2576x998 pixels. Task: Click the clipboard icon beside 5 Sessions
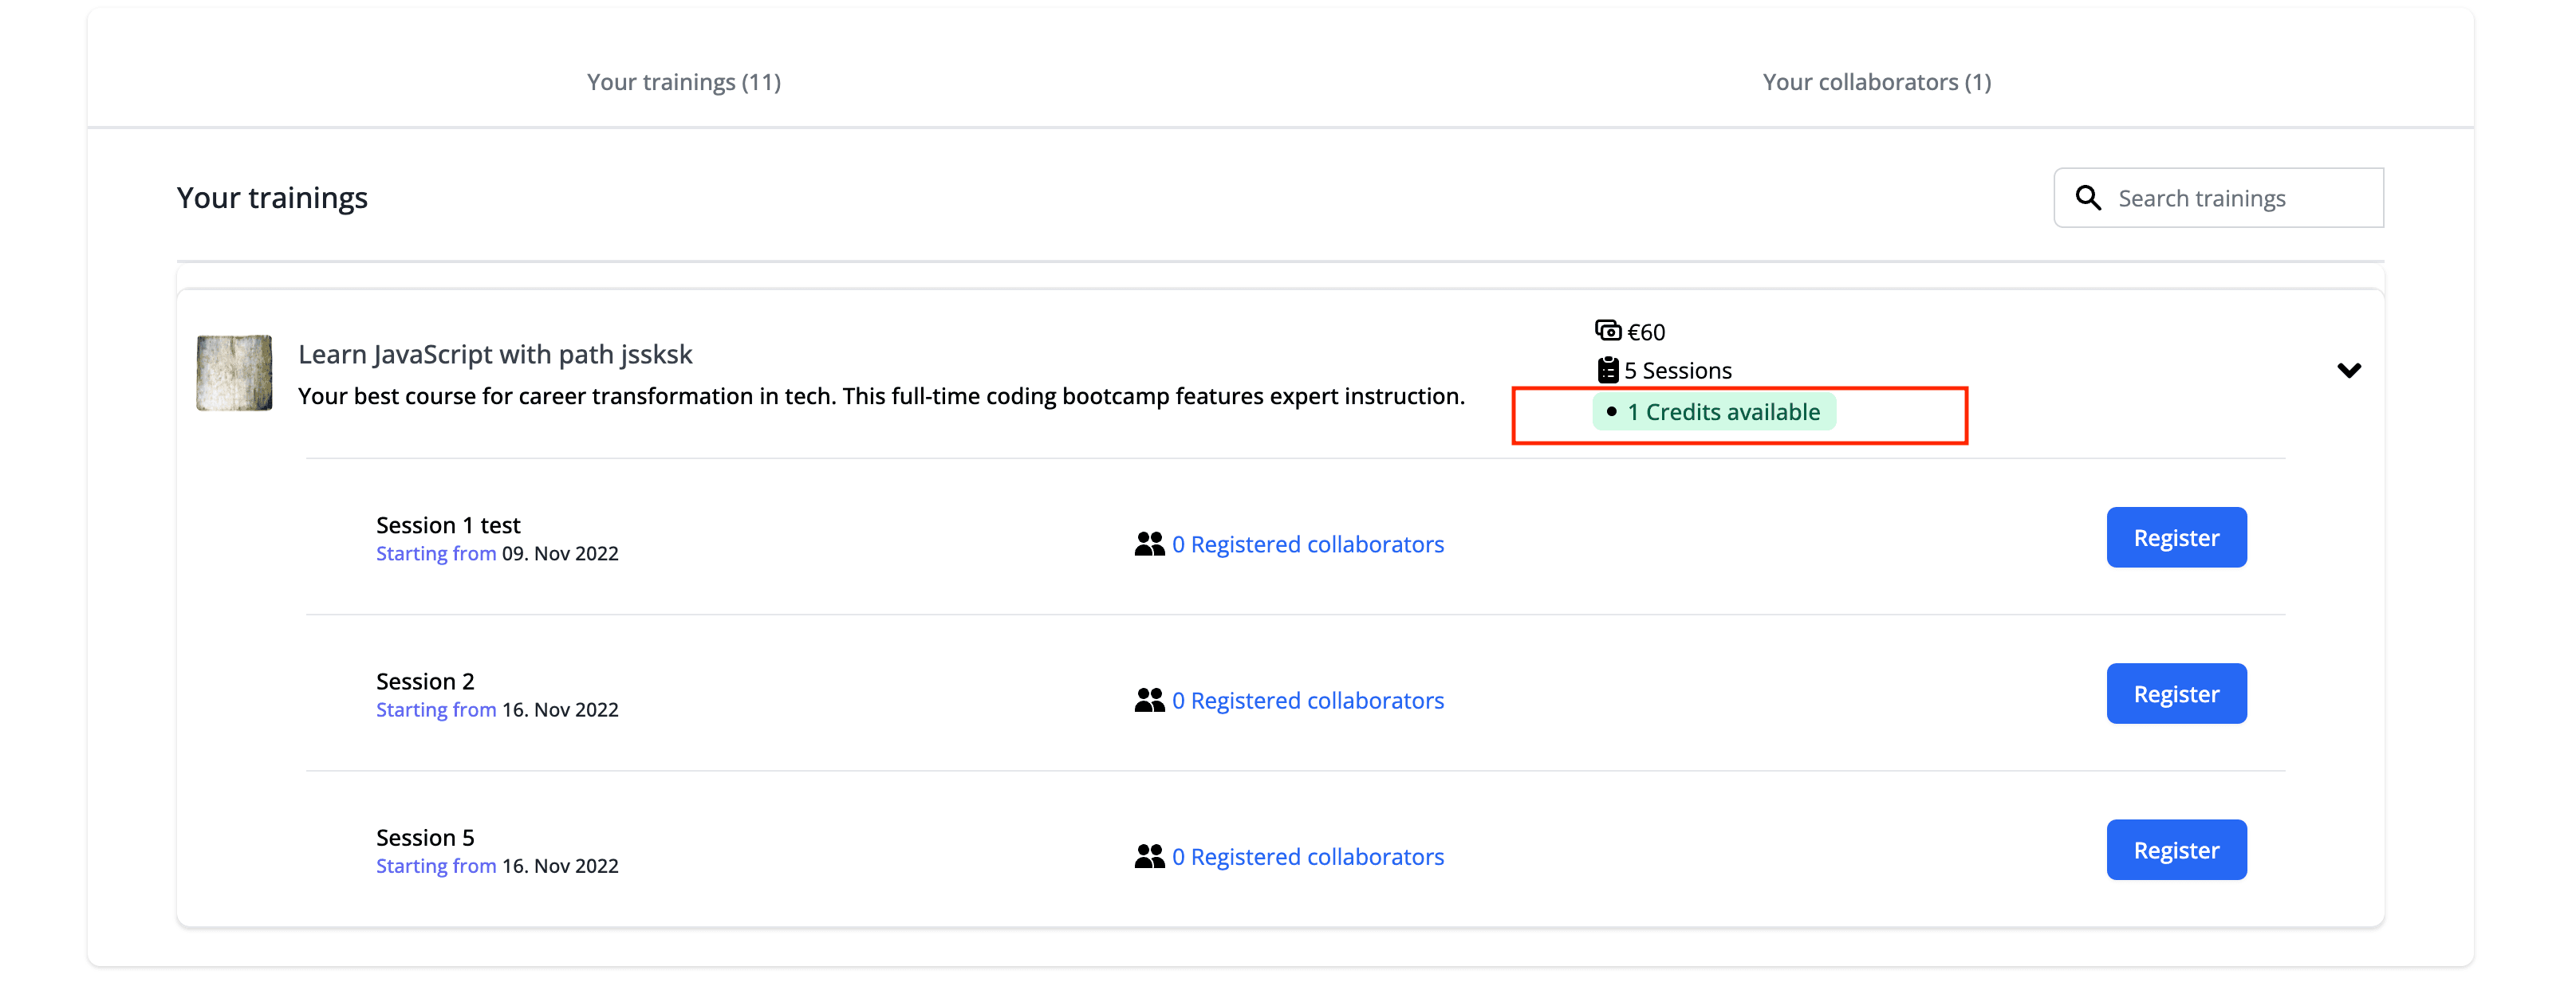pos(1607,370)
